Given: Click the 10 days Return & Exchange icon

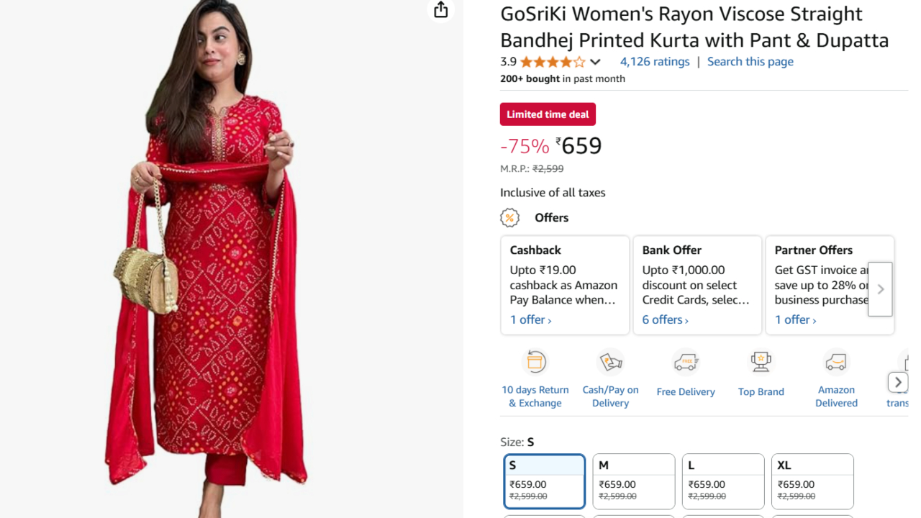Looking at the screenshot, I should coord(535,361).
